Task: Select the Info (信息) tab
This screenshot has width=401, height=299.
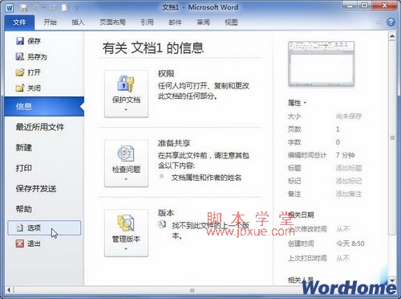Action: pos(44,106)
